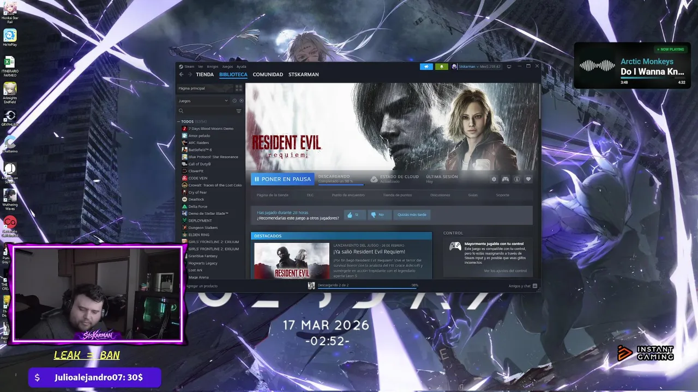Open advanced library filter options icon

239,111
